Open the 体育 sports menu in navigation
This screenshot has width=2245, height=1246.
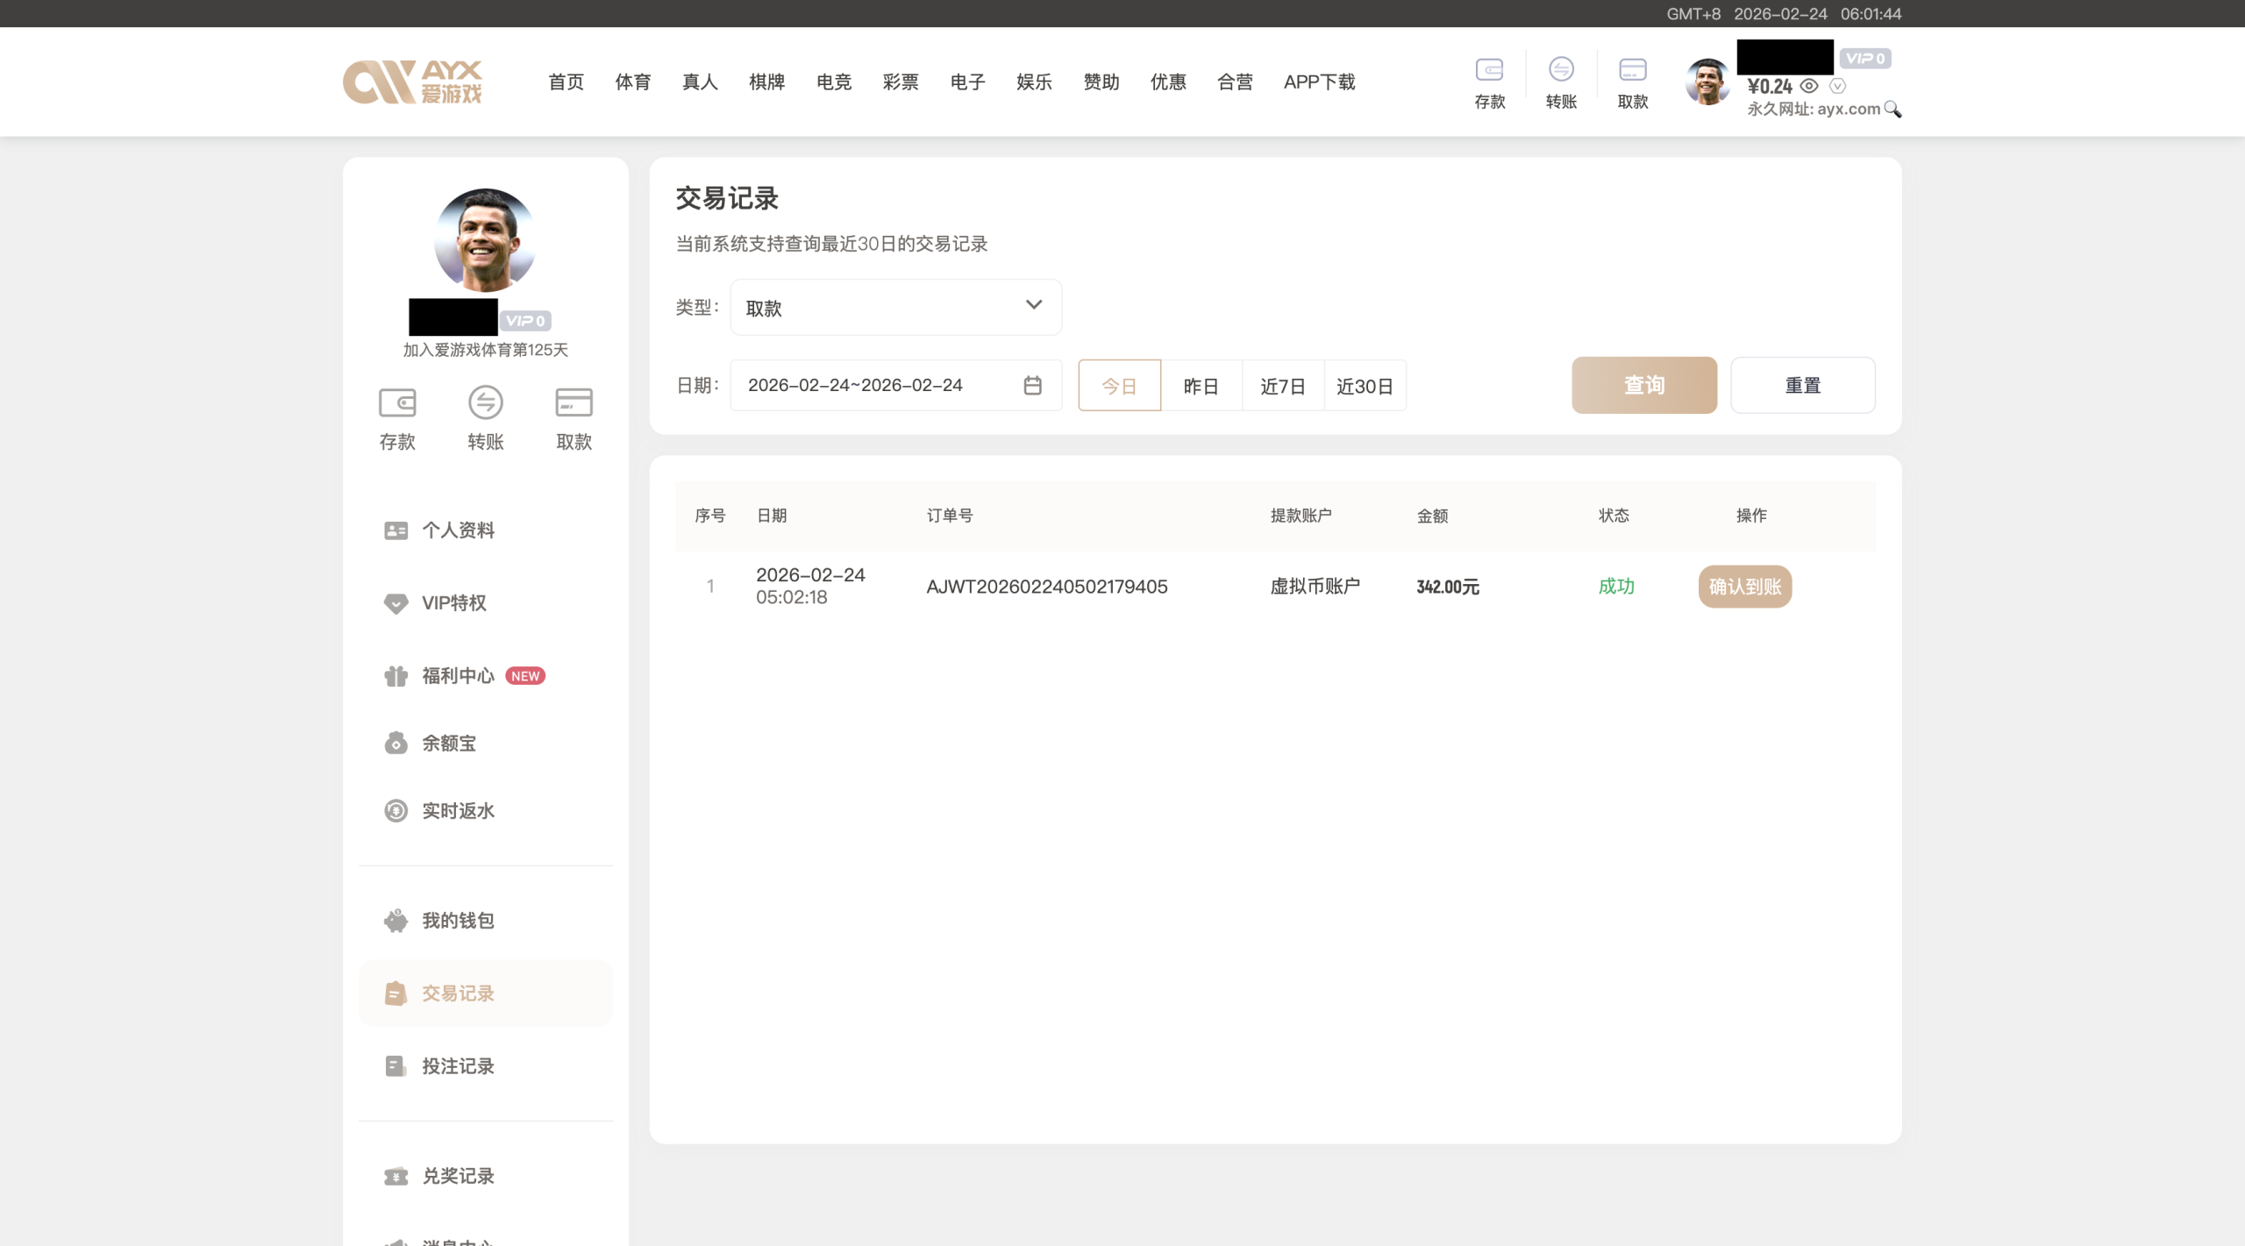(632, 82)
